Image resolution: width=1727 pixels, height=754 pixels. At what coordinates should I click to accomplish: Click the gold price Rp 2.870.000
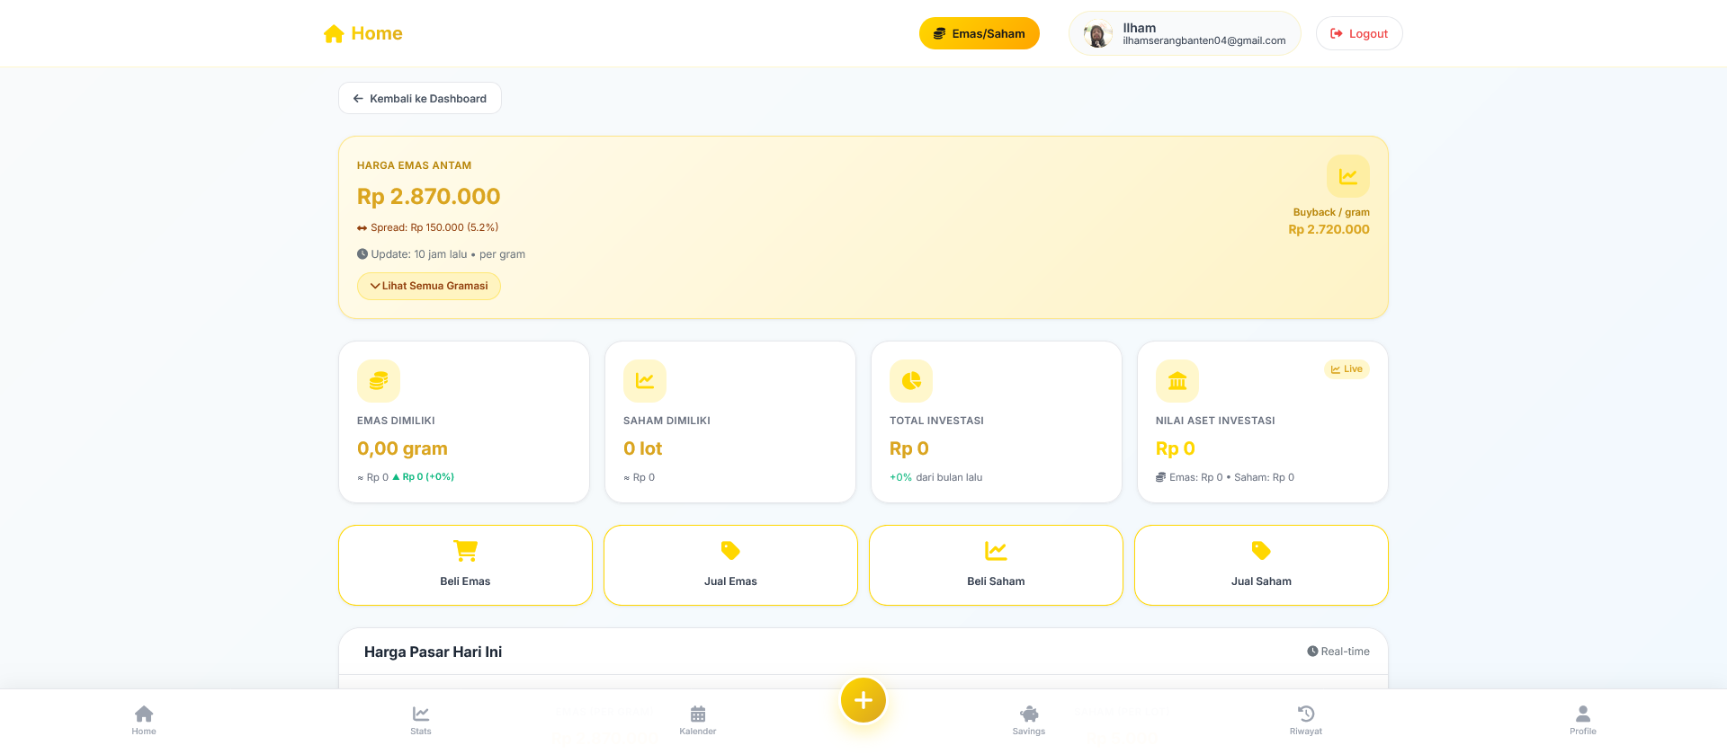pos(428,196)
